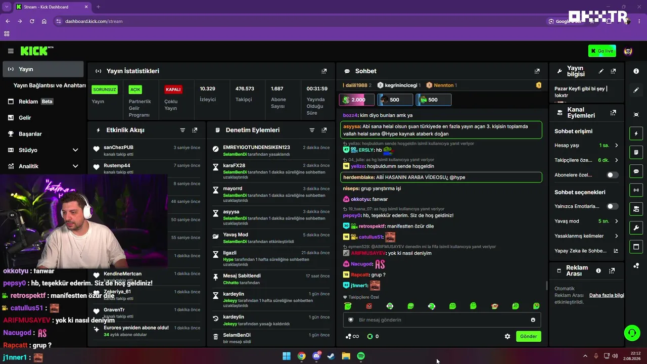This screenshot has width=647, height=364.
Task: Pop out the Denetim Eylemleri panel
Action: (324, 130)
